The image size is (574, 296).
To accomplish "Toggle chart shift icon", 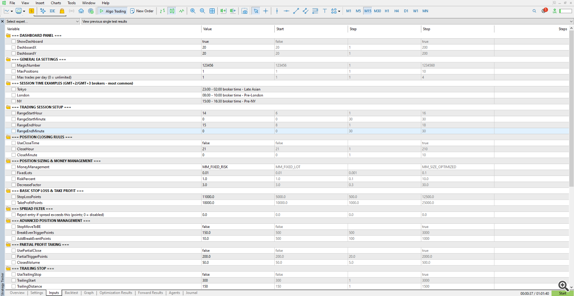I will pos(233,11).
